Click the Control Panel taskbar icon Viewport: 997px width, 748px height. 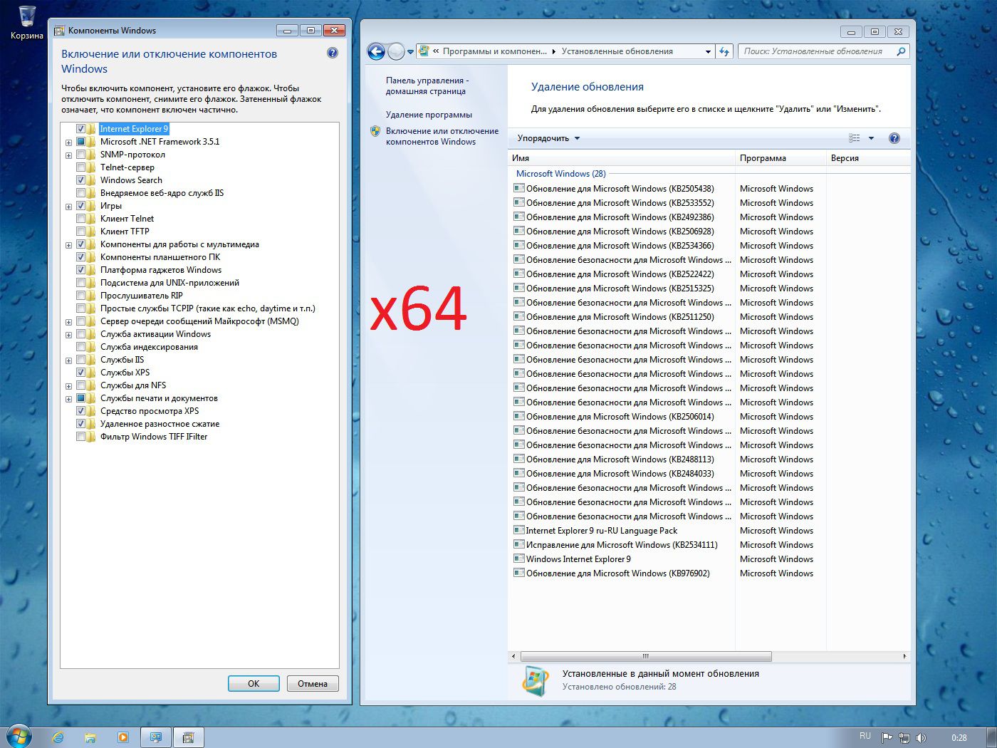[x=156, y=737]
